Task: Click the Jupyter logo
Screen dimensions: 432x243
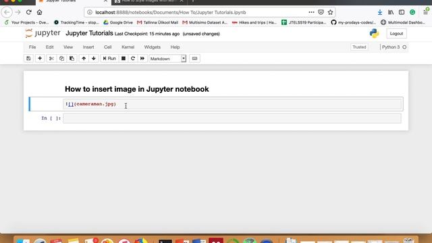Action: coord(43,33)
